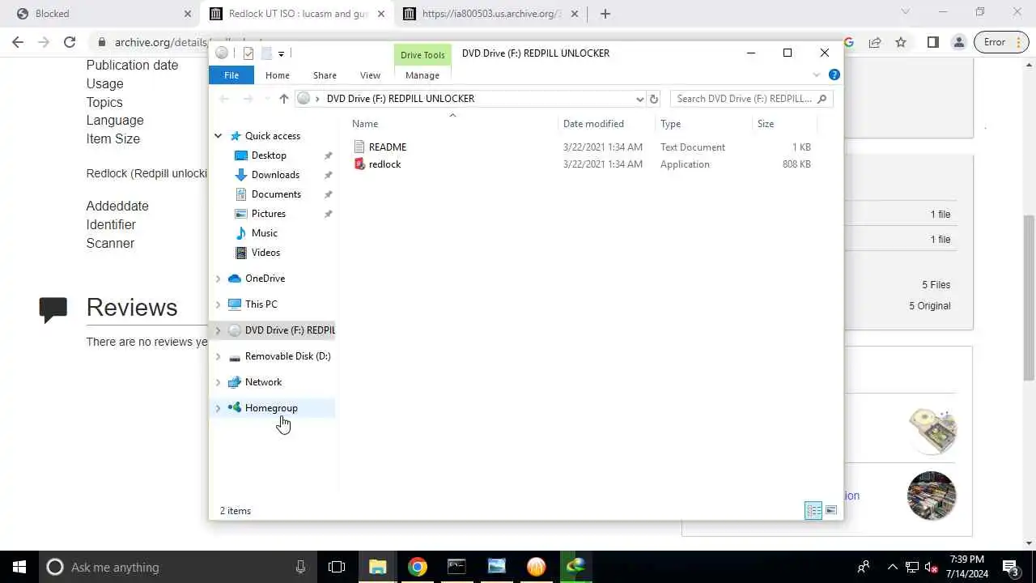Select Removable Disk (D:) in sidebar
This screenshot has width=1036, height=583.
287,356
